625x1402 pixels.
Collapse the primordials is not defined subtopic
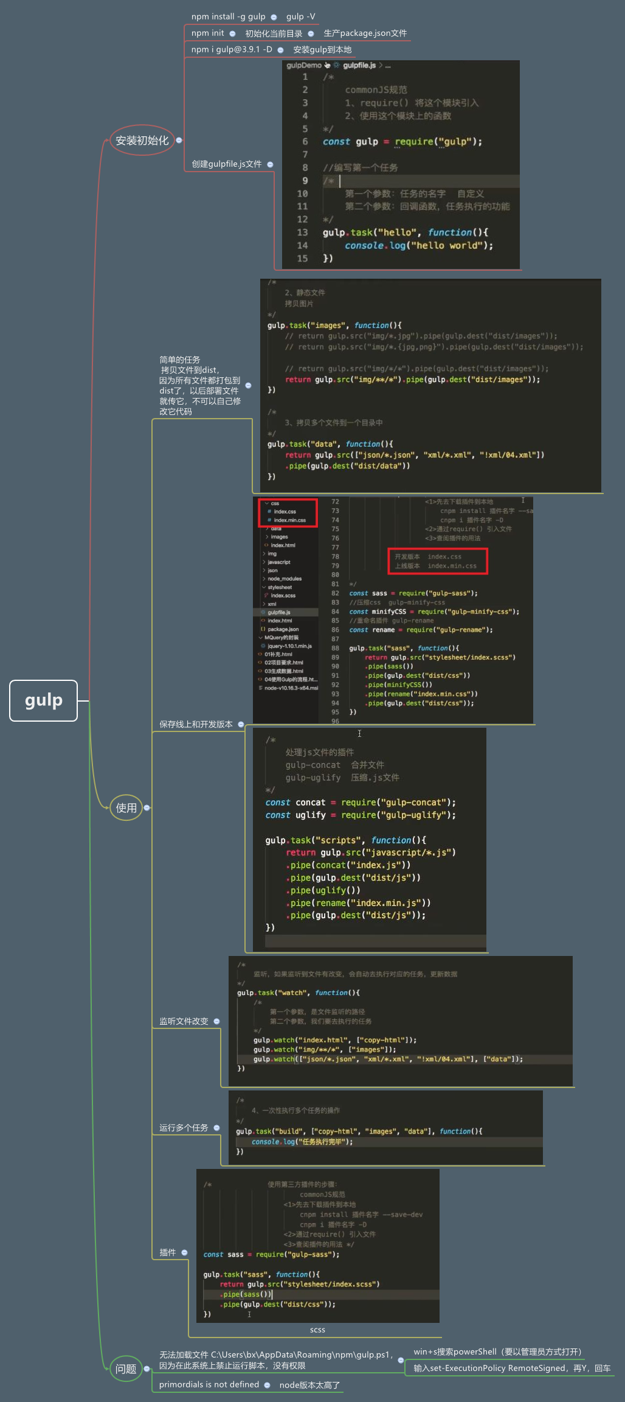click(267, 1385)
